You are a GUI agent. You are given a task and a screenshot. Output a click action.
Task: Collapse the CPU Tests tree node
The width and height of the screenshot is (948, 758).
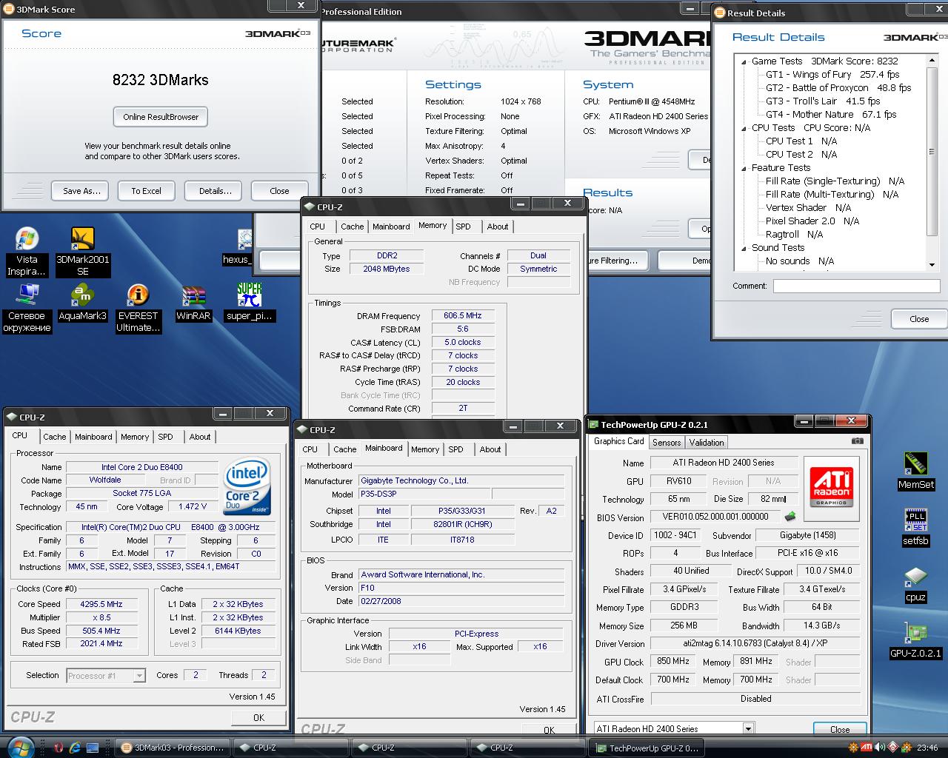pos(744,128)
